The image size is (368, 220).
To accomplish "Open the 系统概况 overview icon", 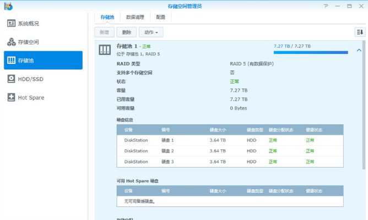I will (11, 23).
